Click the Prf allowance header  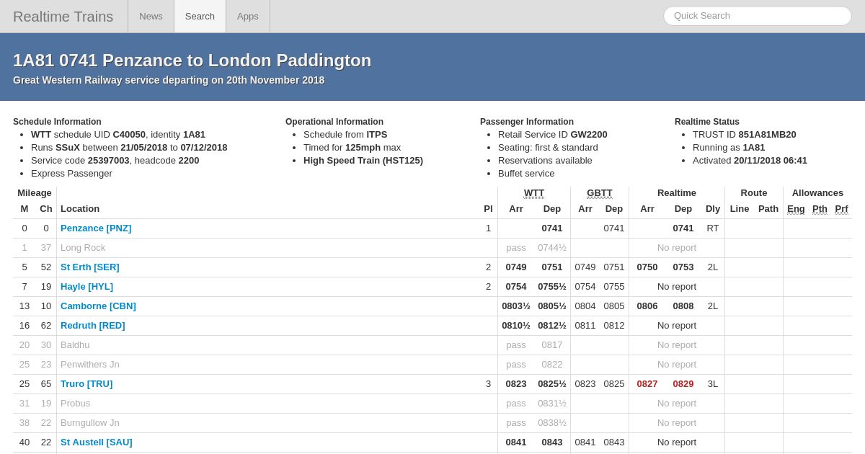(x=841, y=209)
